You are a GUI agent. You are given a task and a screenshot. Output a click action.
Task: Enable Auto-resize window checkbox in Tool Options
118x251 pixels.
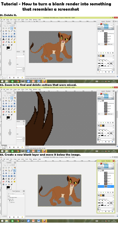point(9,197)
